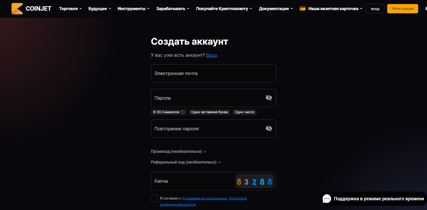Open the Покупайте Криптовалюту menu
The image size is (427, 210).
click(x=224, y=9)
